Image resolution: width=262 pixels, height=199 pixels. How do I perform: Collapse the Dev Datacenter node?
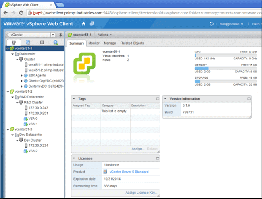click(12, 135)
